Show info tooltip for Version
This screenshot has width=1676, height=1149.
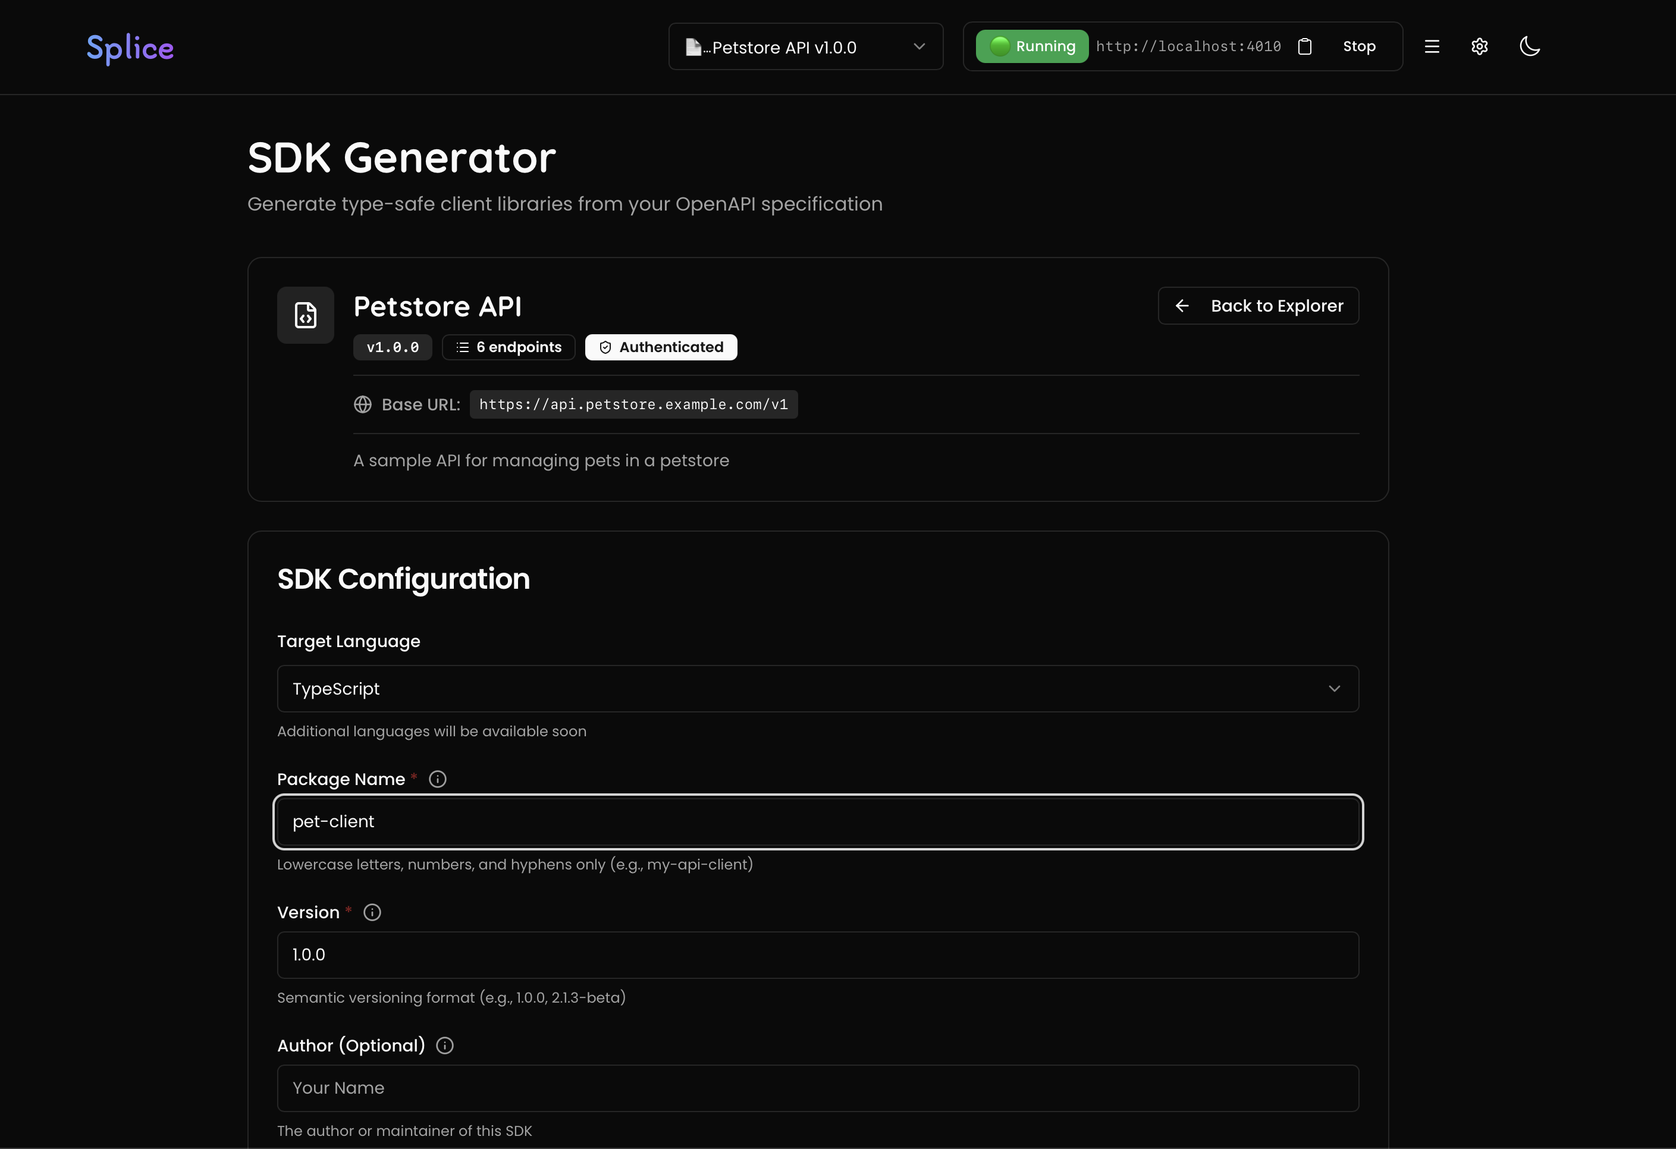pyautogui.click(x=372, y=912)
